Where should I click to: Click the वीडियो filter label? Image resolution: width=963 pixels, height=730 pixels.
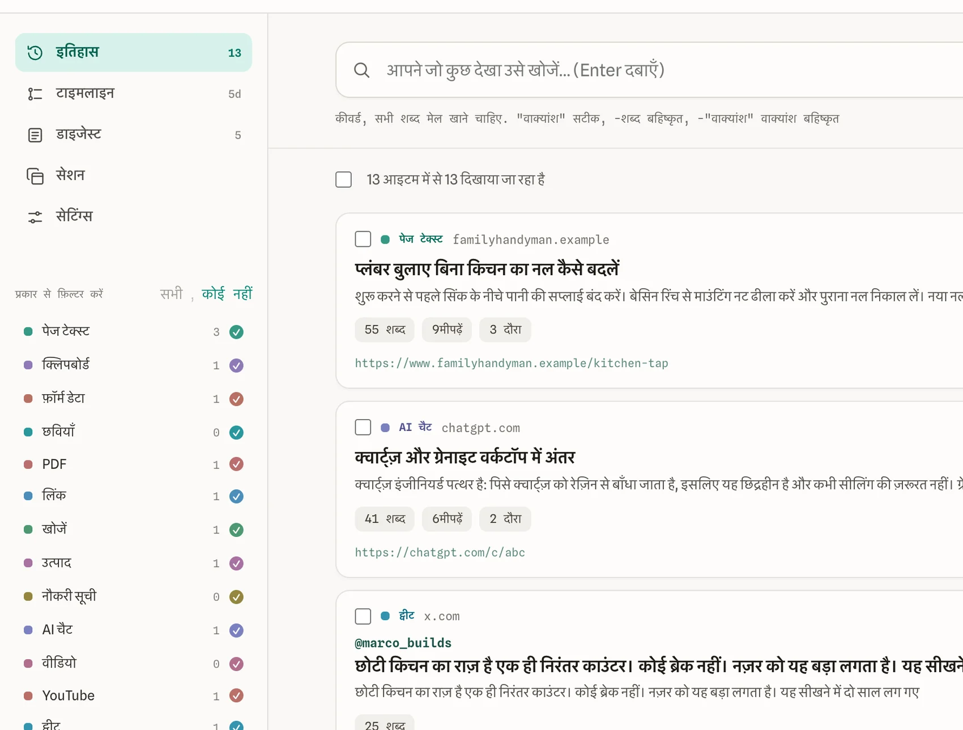pos(59,663)
